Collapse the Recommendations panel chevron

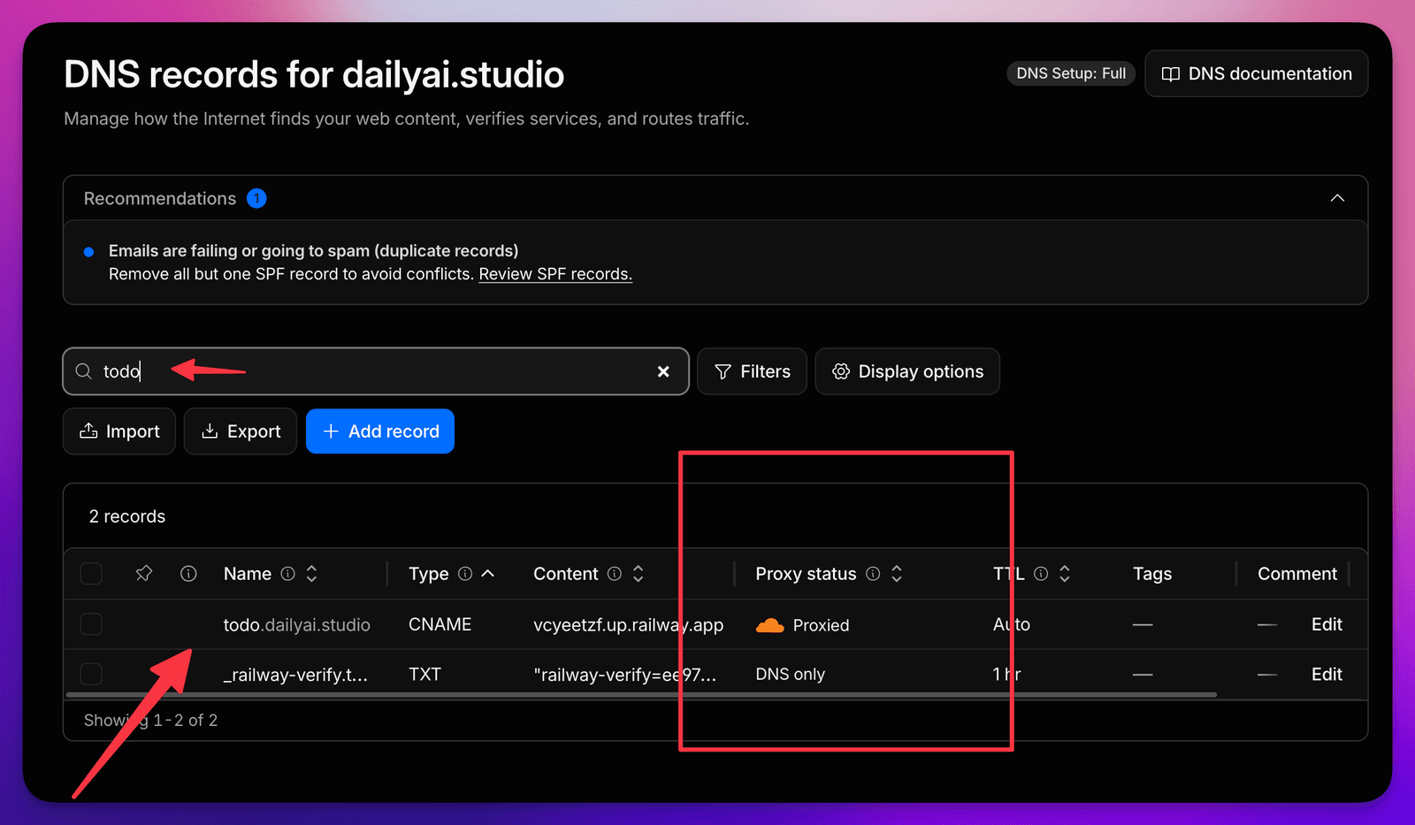pyautogui.click(x=1337, y=198)
